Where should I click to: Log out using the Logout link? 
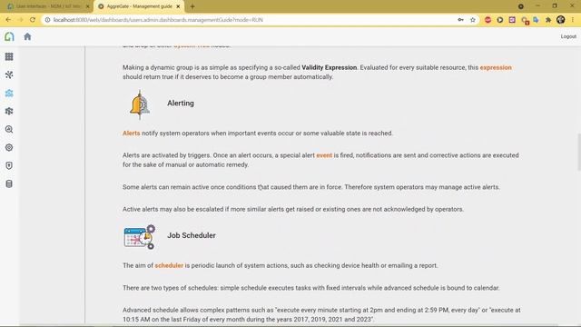click(x=568, y=36)
